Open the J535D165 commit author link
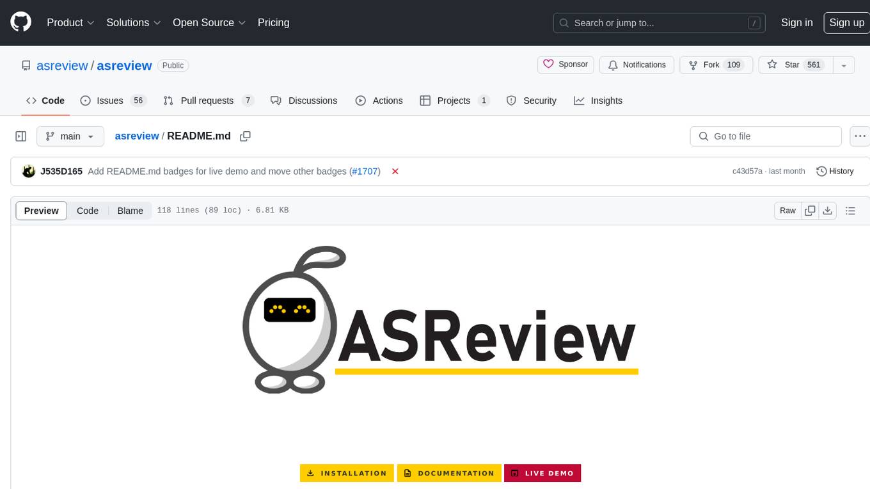 tap(61, 171)
